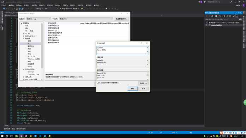
Task: Click the Visual Studio logo in title bar
Action: pyautogui.click(x=3, y=2)
